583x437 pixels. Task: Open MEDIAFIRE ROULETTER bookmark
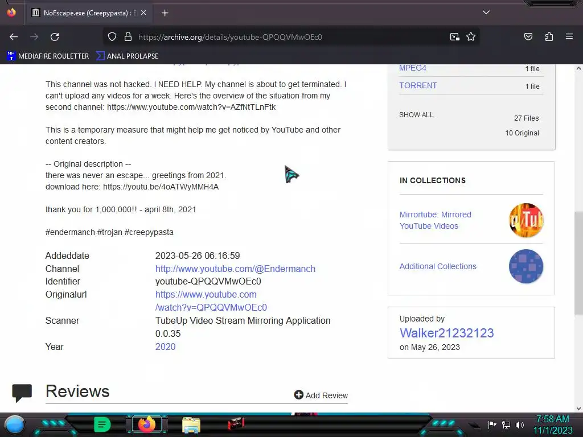pyautogui.click(x=48, y=56)
